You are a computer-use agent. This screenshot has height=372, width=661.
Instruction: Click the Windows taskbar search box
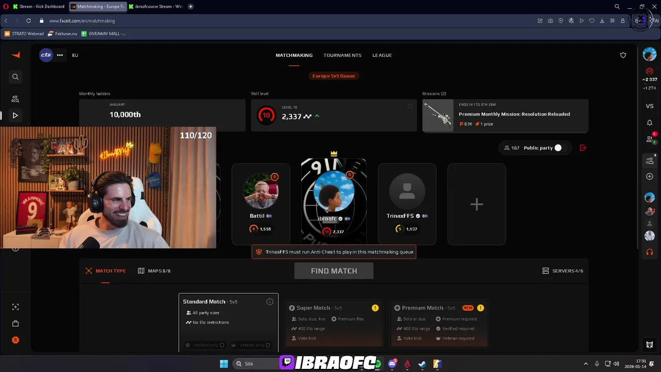tap(256, 364)
